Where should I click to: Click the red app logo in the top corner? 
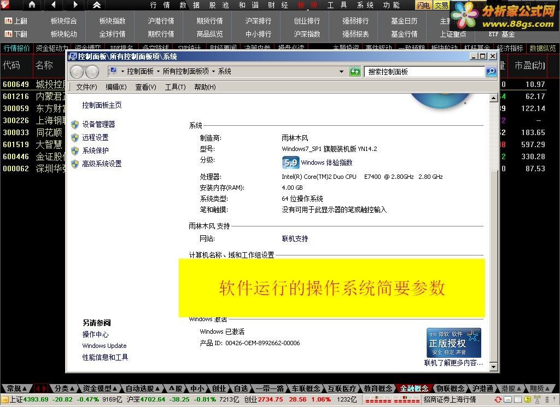5,4
